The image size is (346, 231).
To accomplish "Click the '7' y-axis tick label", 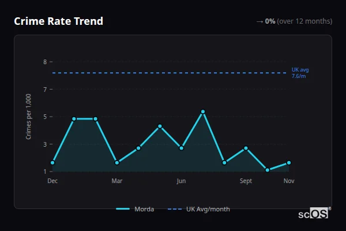I will [45, 90].
